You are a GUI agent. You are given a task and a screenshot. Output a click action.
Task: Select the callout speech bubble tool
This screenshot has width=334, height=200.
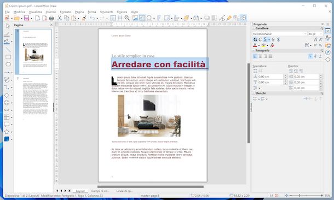[x=7, y=125]
